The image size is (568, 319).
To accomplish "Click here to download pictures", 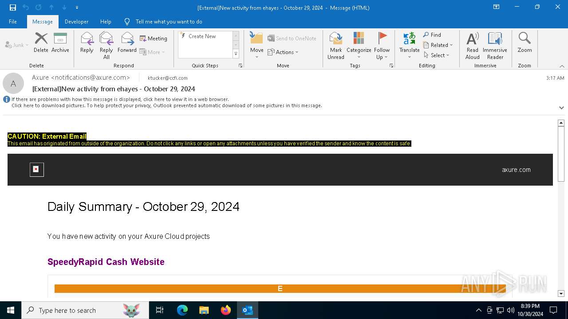I will coord(167,105).
